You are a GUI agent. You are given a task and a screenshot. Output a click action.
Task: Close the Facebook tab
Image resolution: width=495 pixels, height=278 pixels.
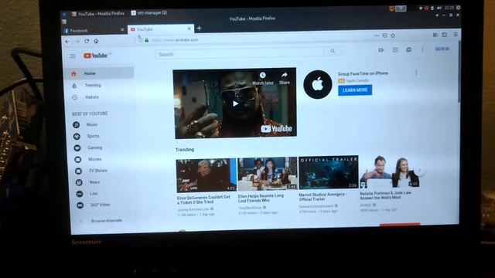point(122,29)
